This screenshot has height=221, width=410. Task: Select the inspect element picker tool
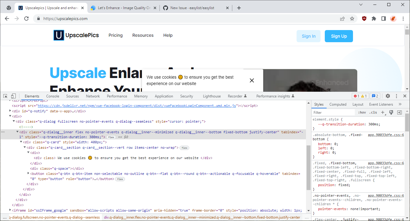(x=5, y=96)
